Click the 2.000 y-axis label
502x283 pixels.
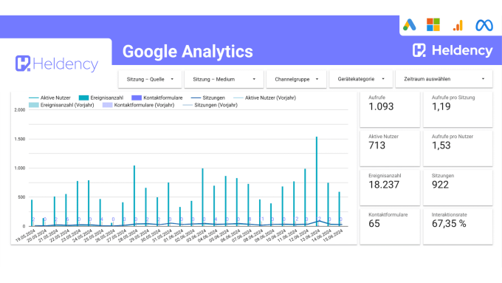click(x=19, y=110)
